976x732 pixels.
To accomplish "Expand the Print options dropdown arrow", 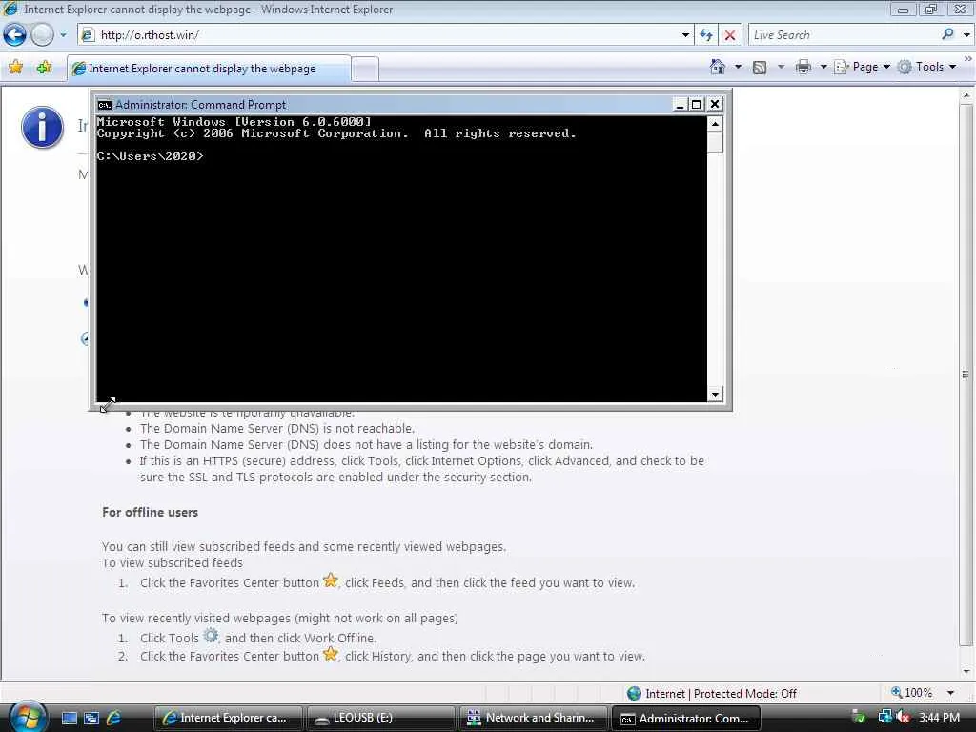I will click(823, 67).
